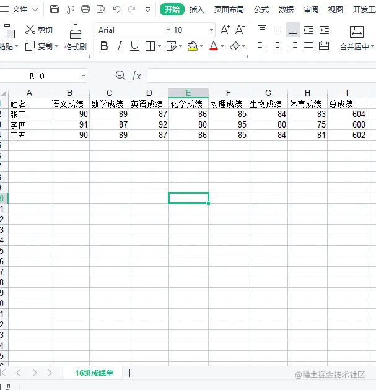Screen dimensions: 376x390
Task: Decrease font size with A- icon
Action: click(x=240, y=30)
